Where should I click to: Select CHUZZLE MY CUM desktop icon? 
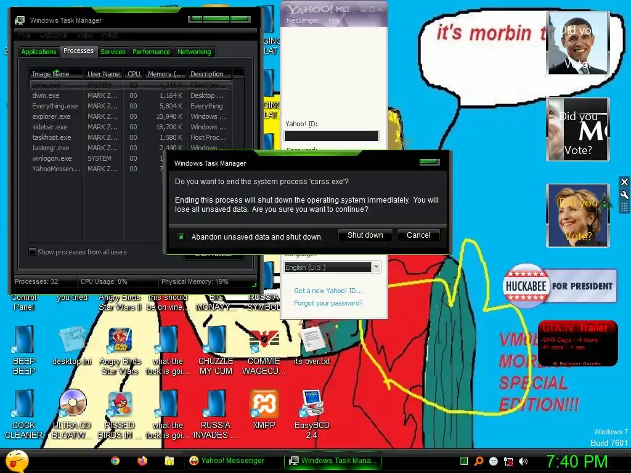click(216, 350)
